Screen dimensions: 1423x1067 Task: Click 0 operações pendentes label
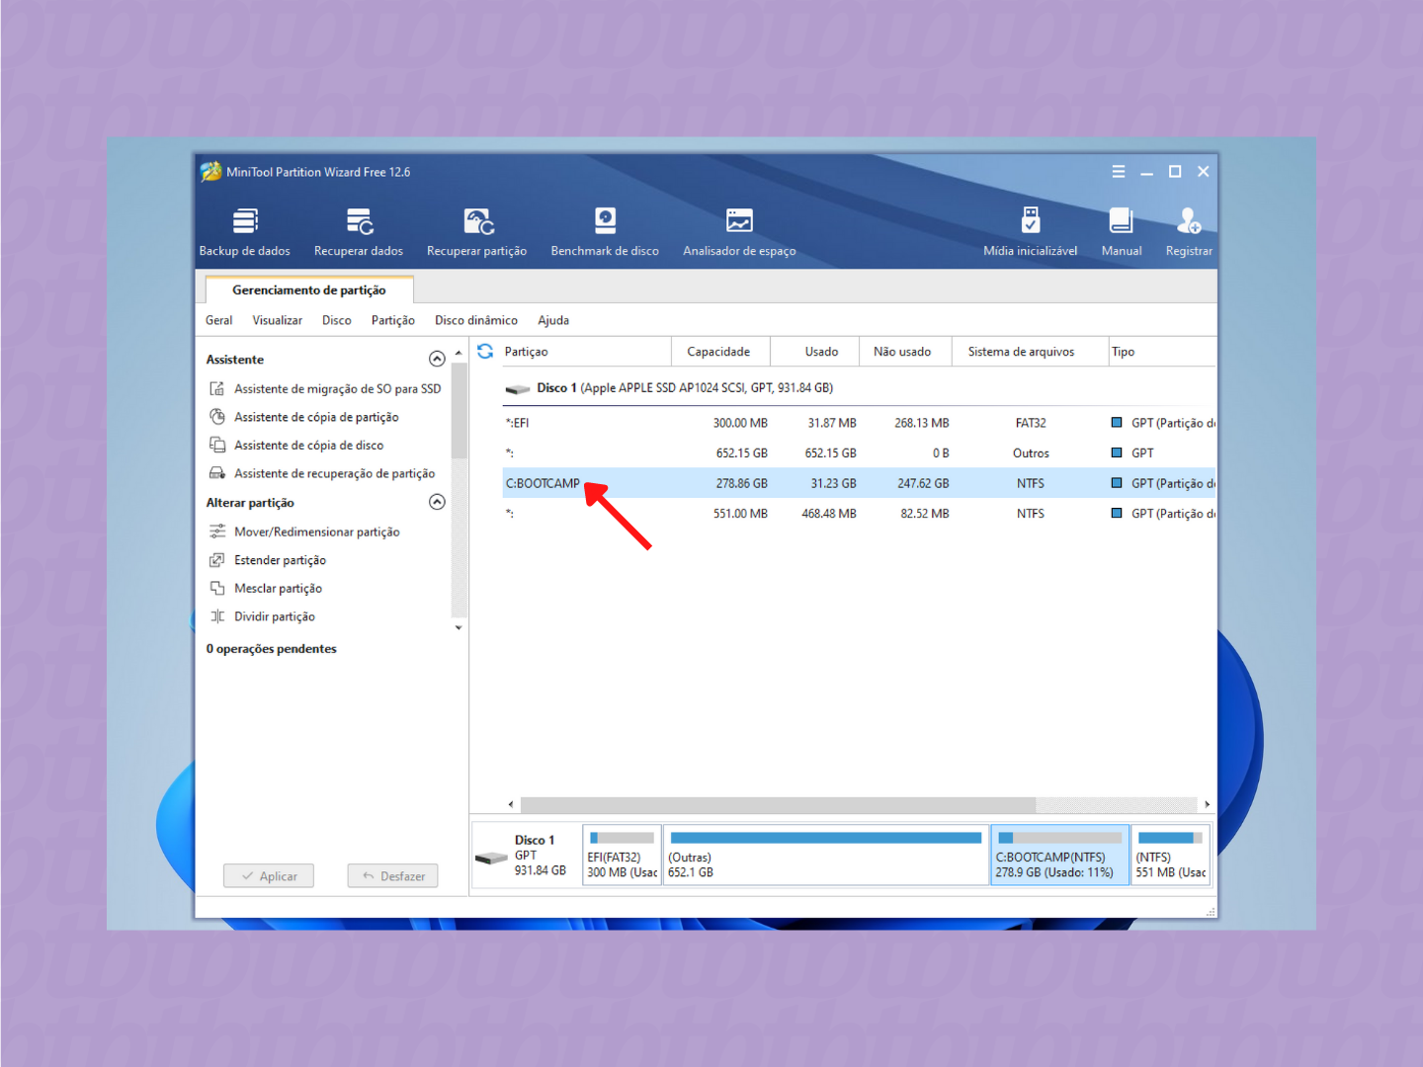[272, 649]
